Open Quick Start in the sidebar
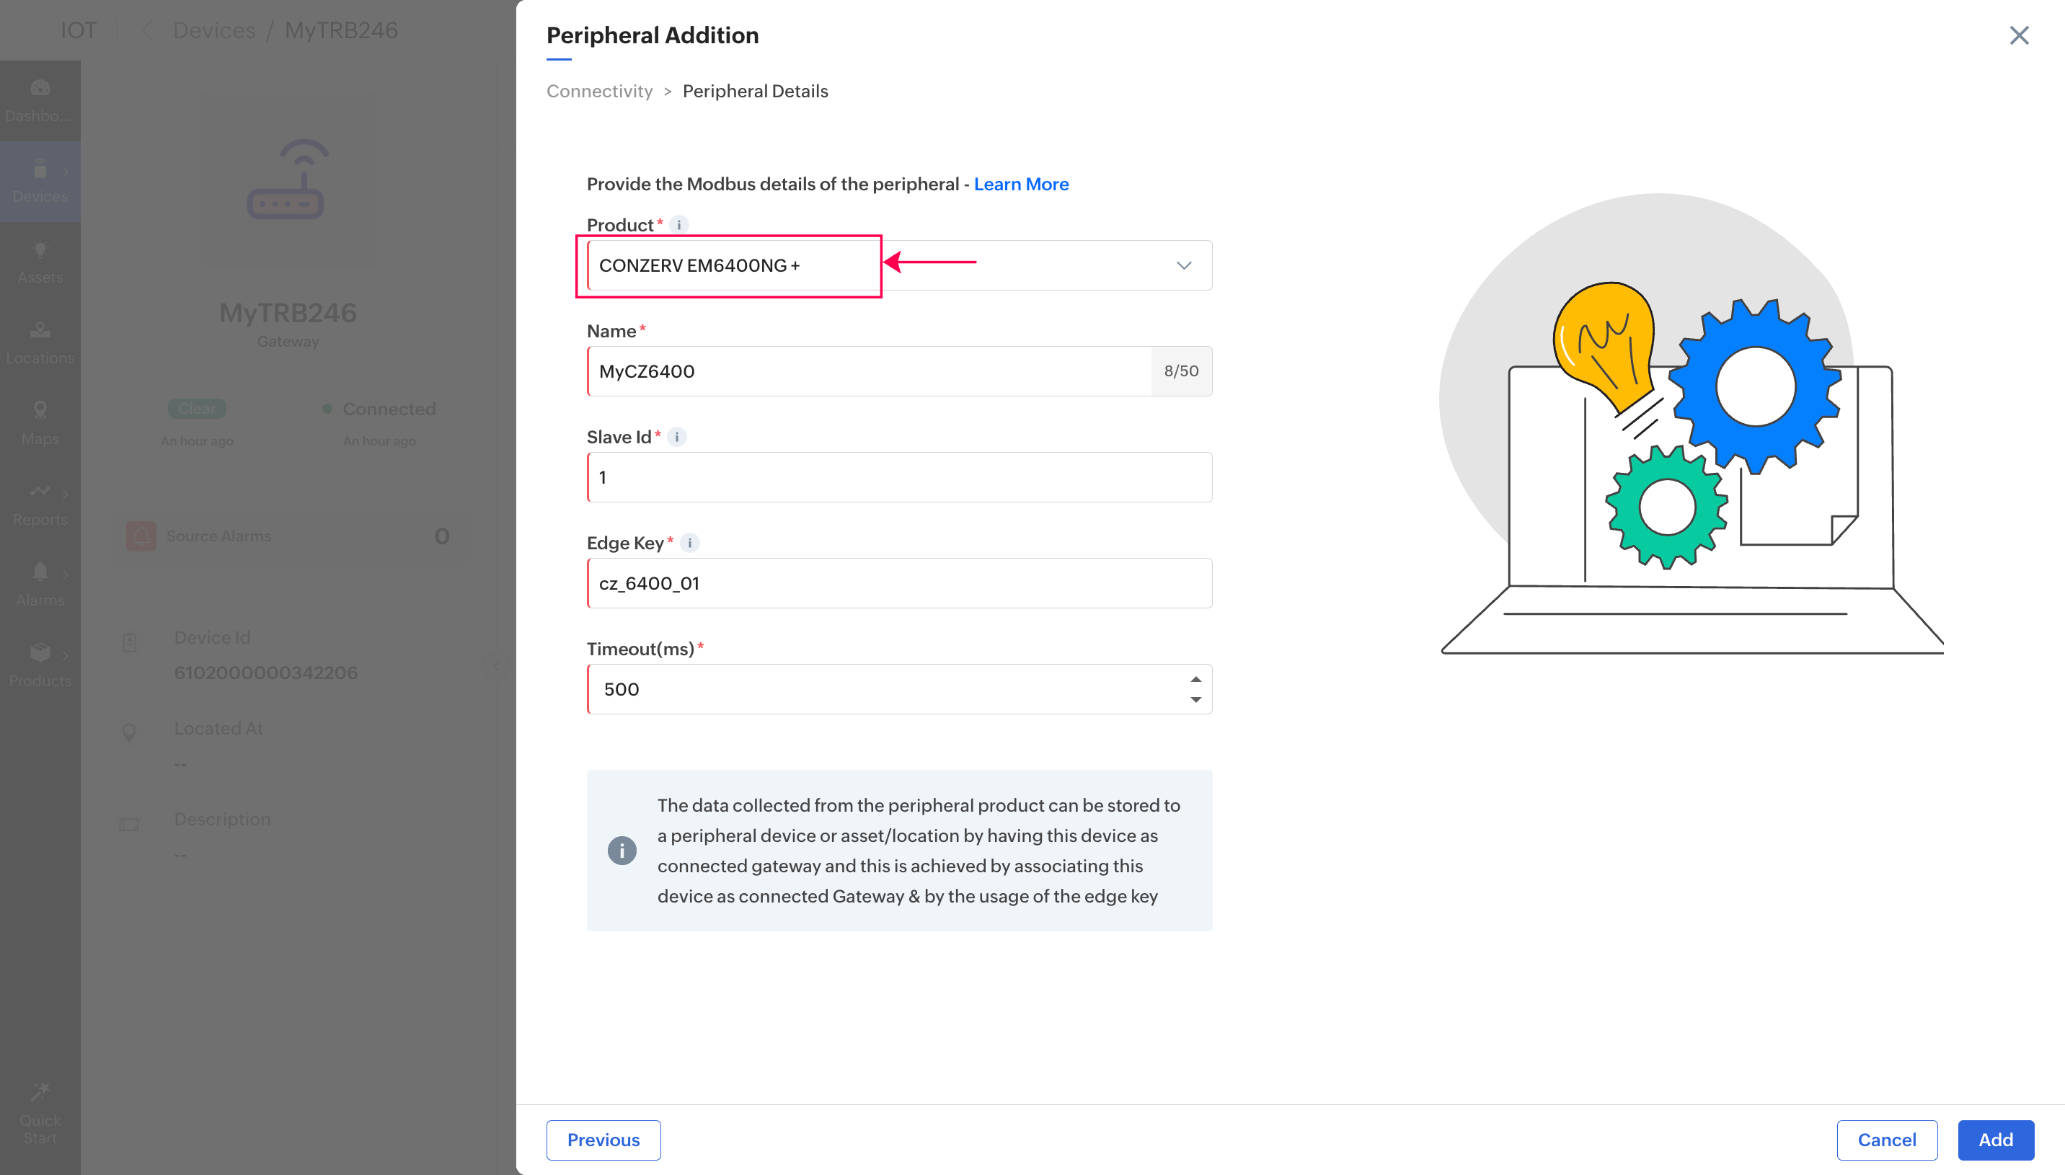Image resolution: width=2065 pixels, height=1175 pixels. click(x=40, y=1114)
